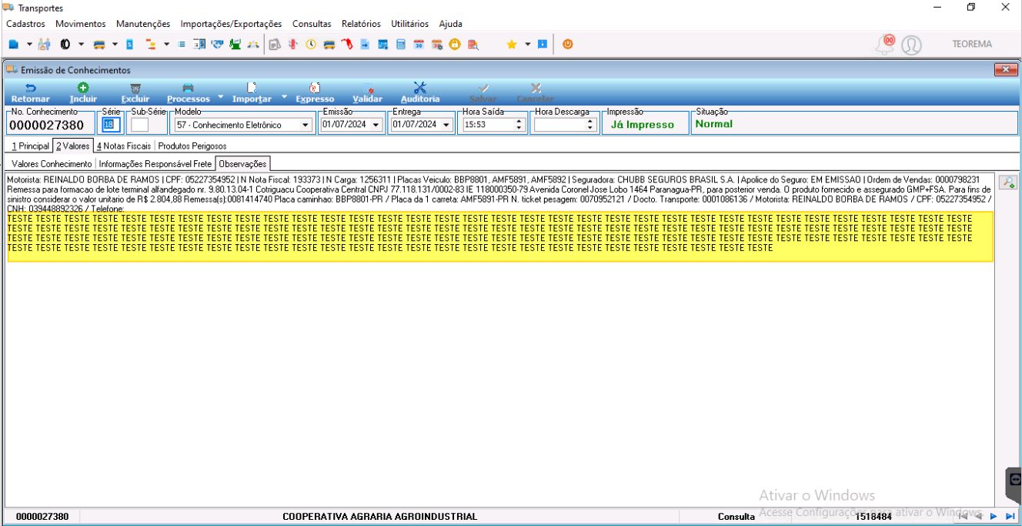Select the Informações Responsável Frete tab
Image resolution: width=1022 pixels, height=526 pixels.
coord(155,164)
